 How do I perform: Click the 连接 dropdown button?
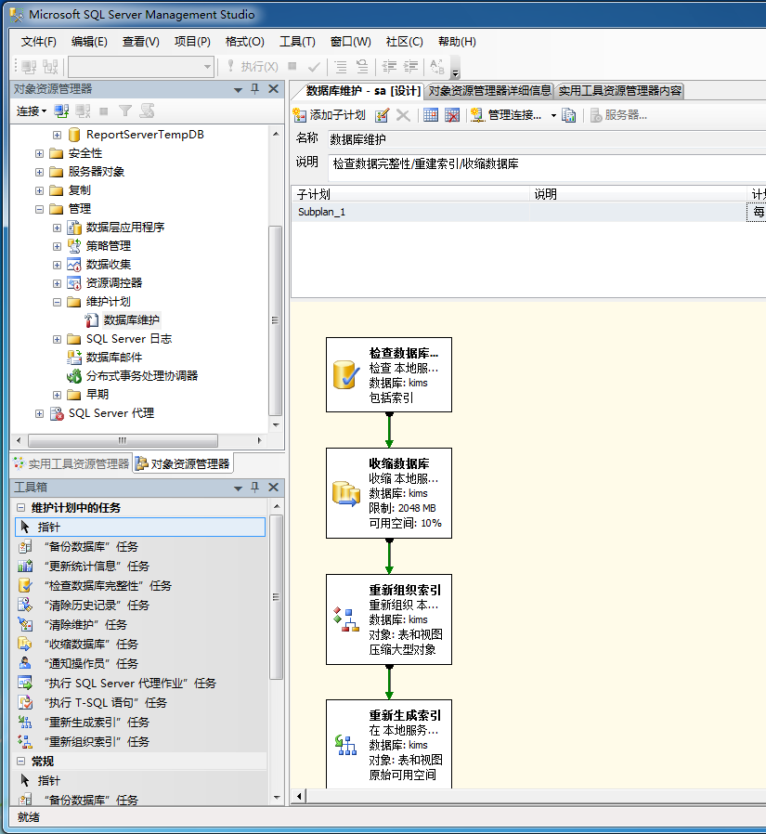click(x=32, y=111)
